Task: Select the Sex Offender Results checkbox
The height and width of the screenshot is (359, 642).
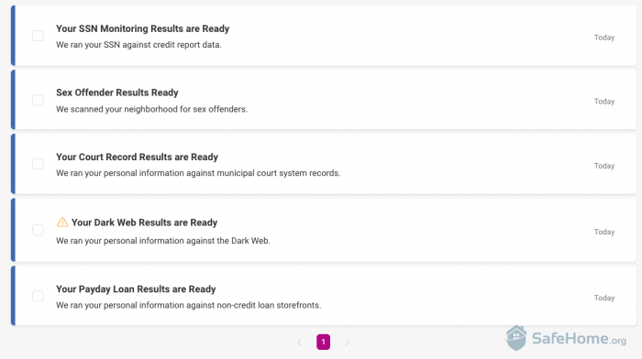Action: click(x=38, y=100)
